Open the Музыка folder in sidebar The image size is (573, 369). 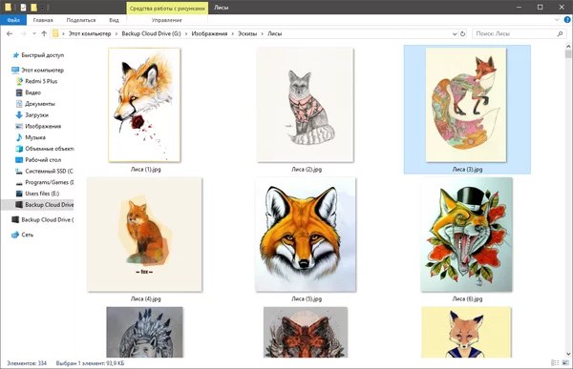tap(35, 137)
